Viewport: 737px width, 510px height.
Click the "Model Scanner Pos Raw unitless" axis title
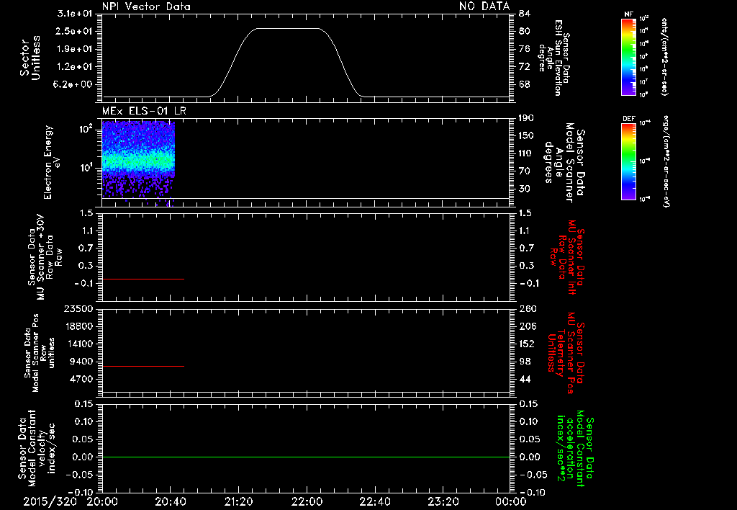pos(40,353)
